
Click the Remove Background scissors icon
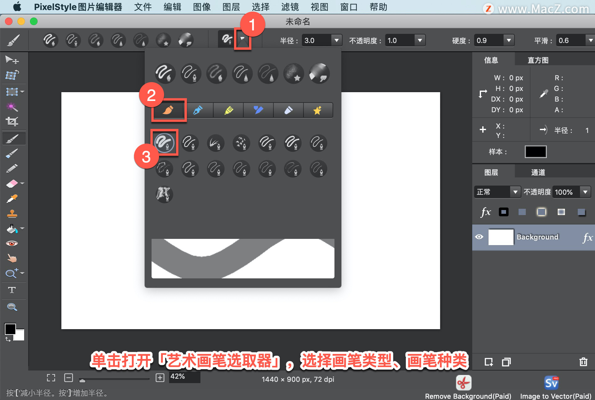coord(463,382)
